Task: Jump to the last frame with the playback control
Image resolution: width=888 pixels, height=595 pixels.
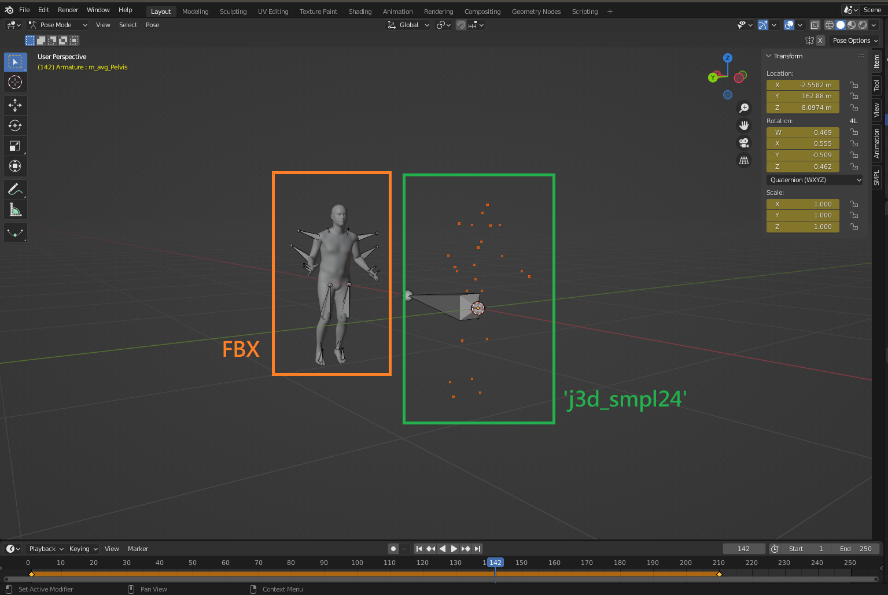Action: pos(477,548)
